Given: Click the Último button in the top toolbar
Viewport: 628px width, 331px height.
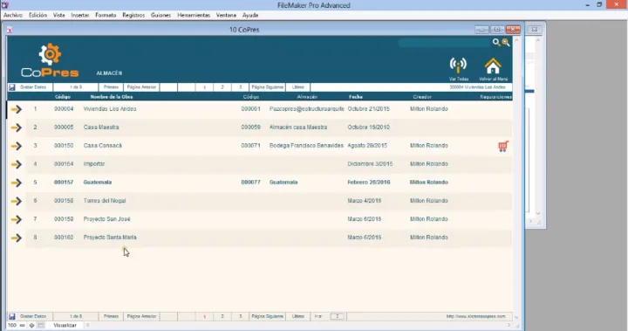Looking at the screenshot, I should [298, 87].
